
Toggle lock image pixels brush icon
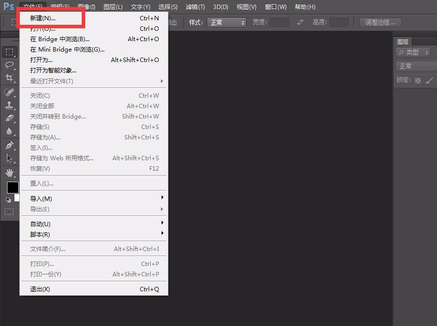pos(429,80)
